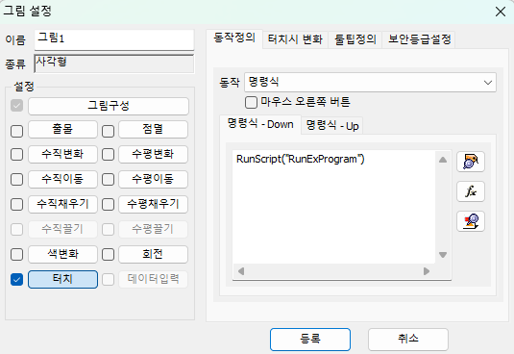
Task: Switch to the 터치시 변화 tab
Action: (x=295, y=39)
